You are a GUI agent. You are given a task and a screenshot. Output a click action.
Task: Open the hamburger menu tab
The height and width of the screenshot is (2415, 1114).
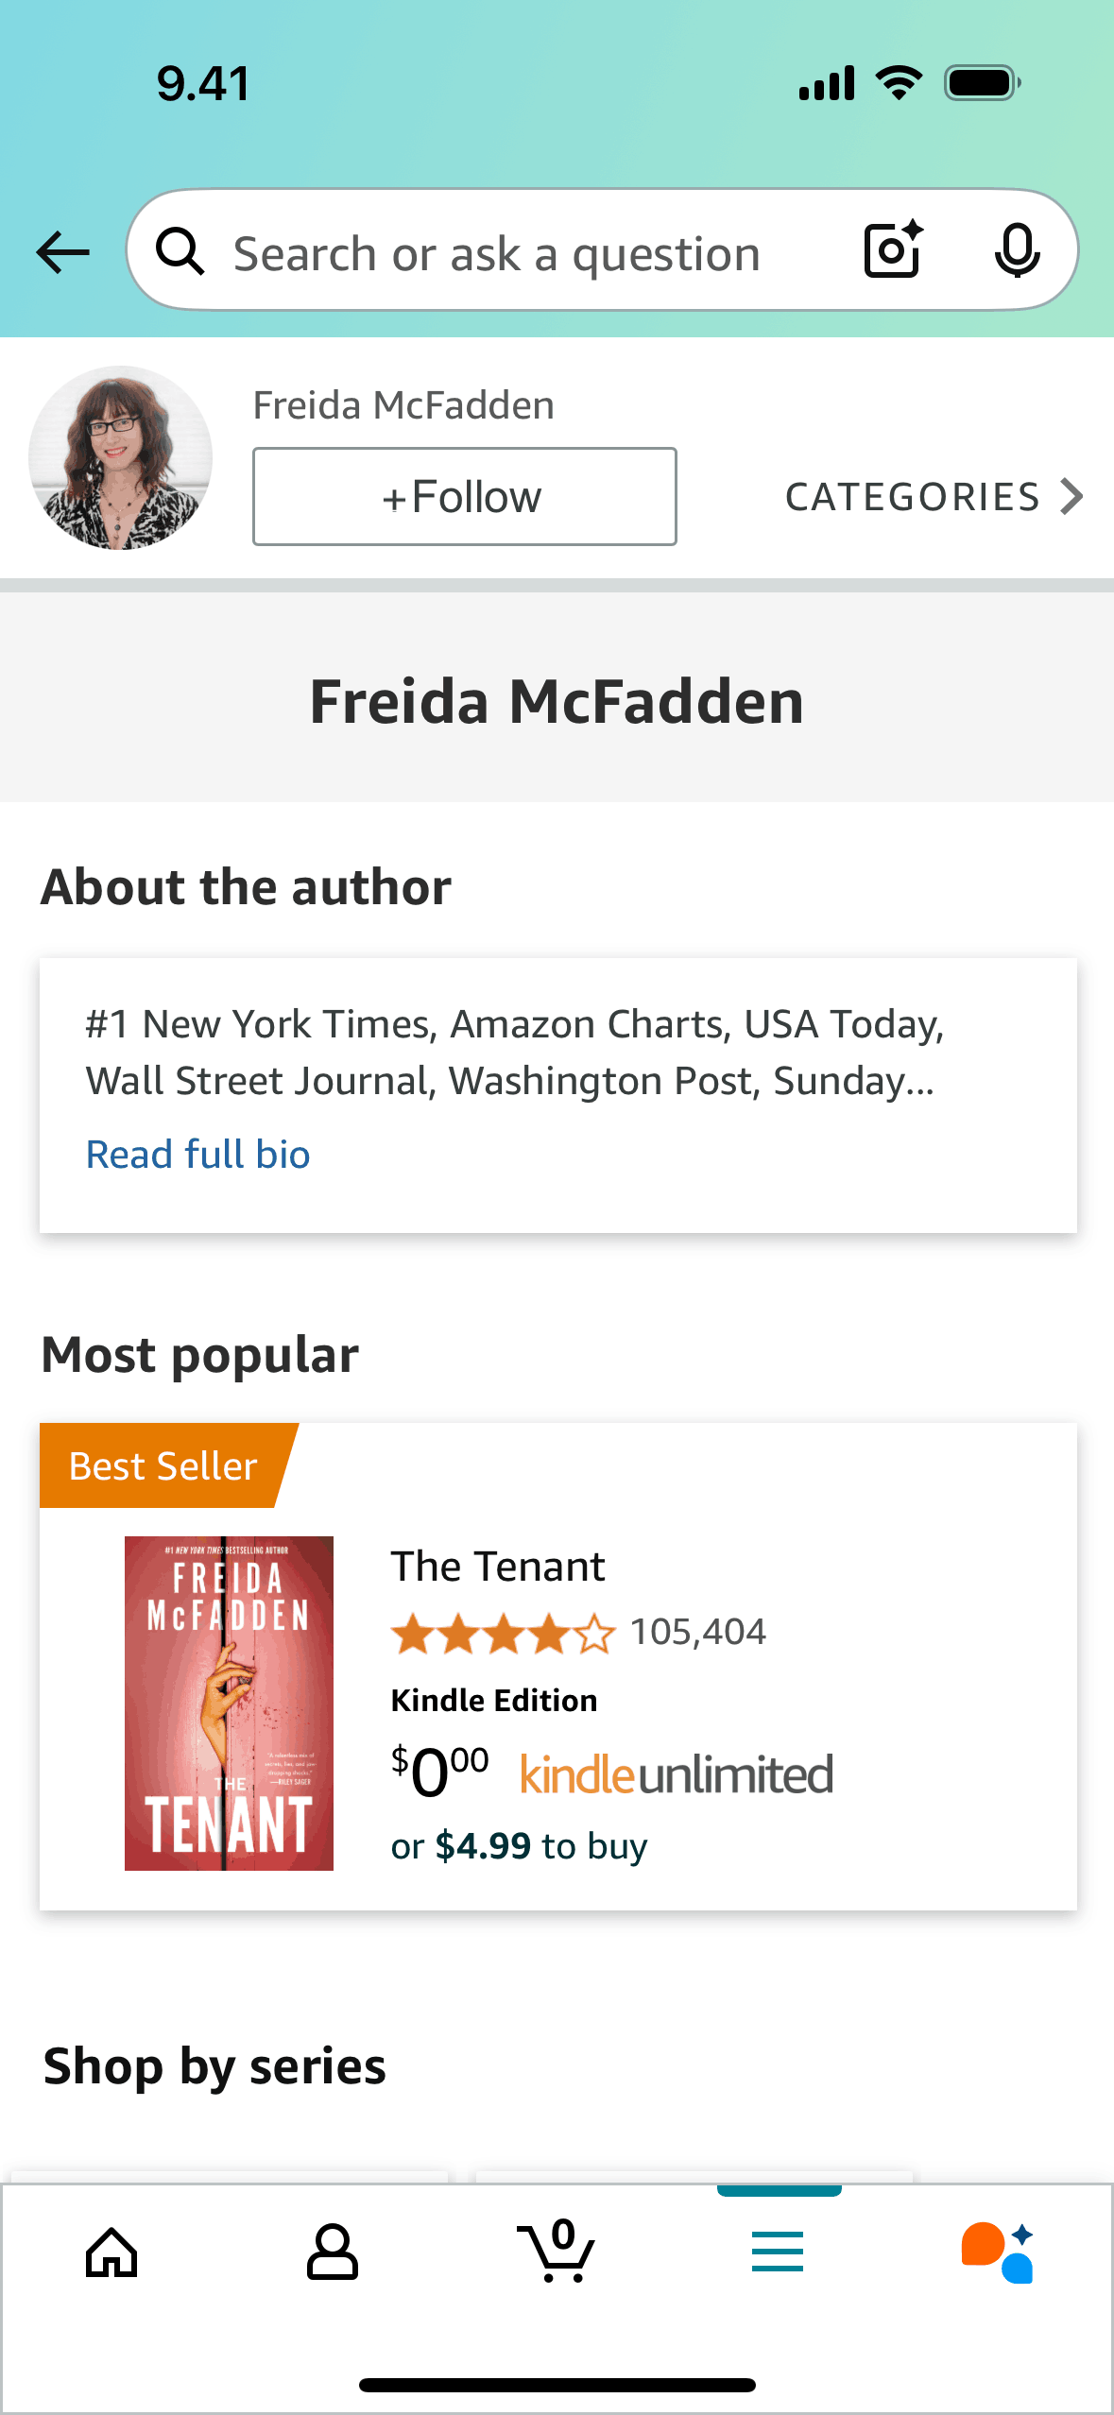pyautogui.click(x=778, y=2252)
